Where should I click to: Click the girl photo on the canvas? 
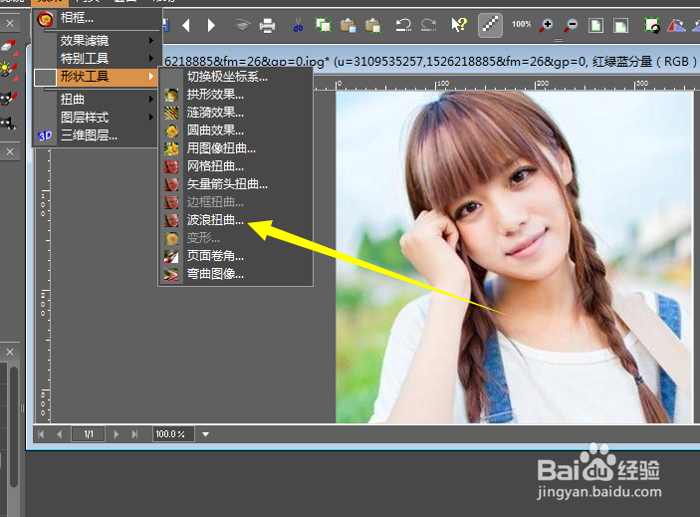tap(514, 257)
